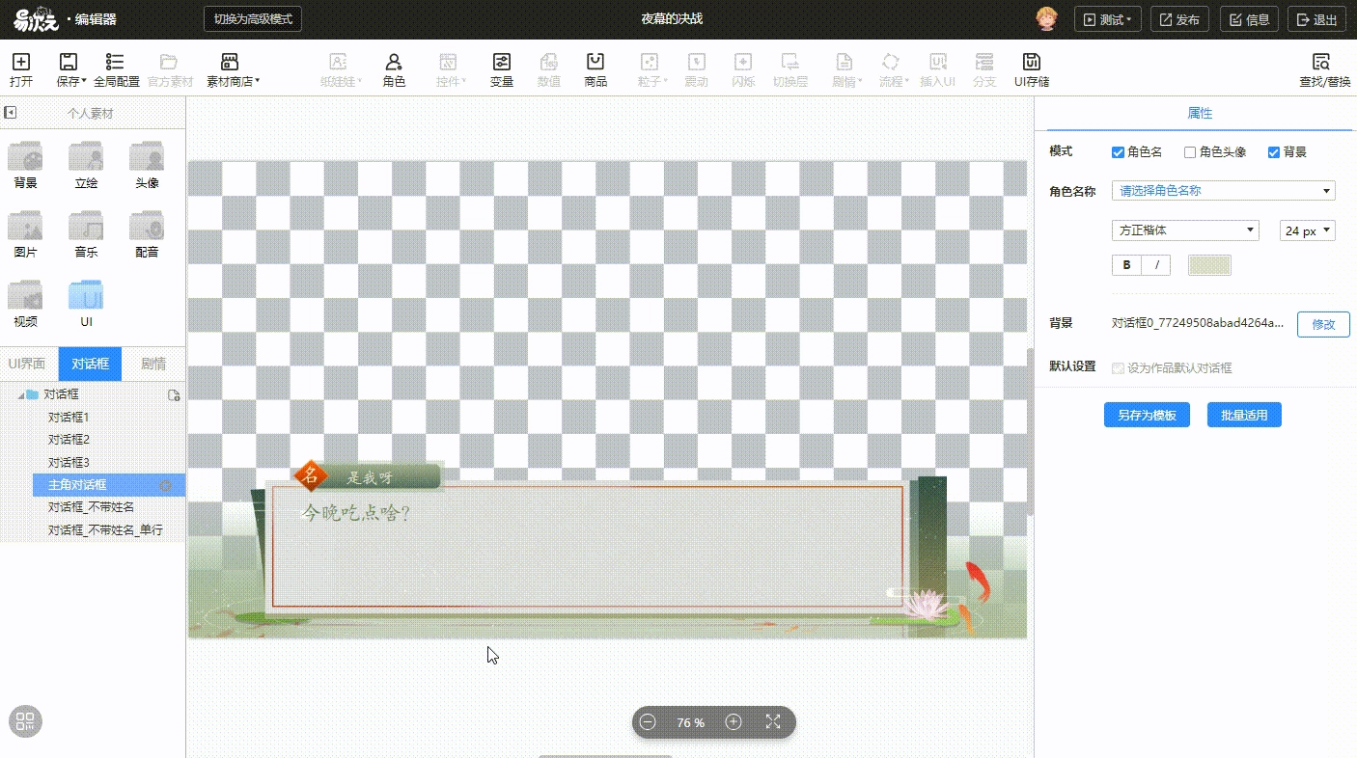The width and height of the screenshot is (1357, 758).
Task: Open the 角色名称 selection dropdown
Action: coord(1223,191)
